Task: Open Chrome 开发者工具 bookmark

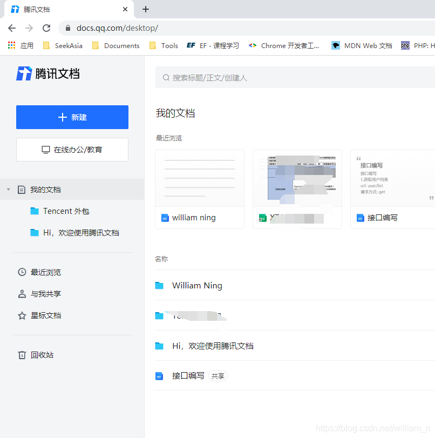Action: 284,45
